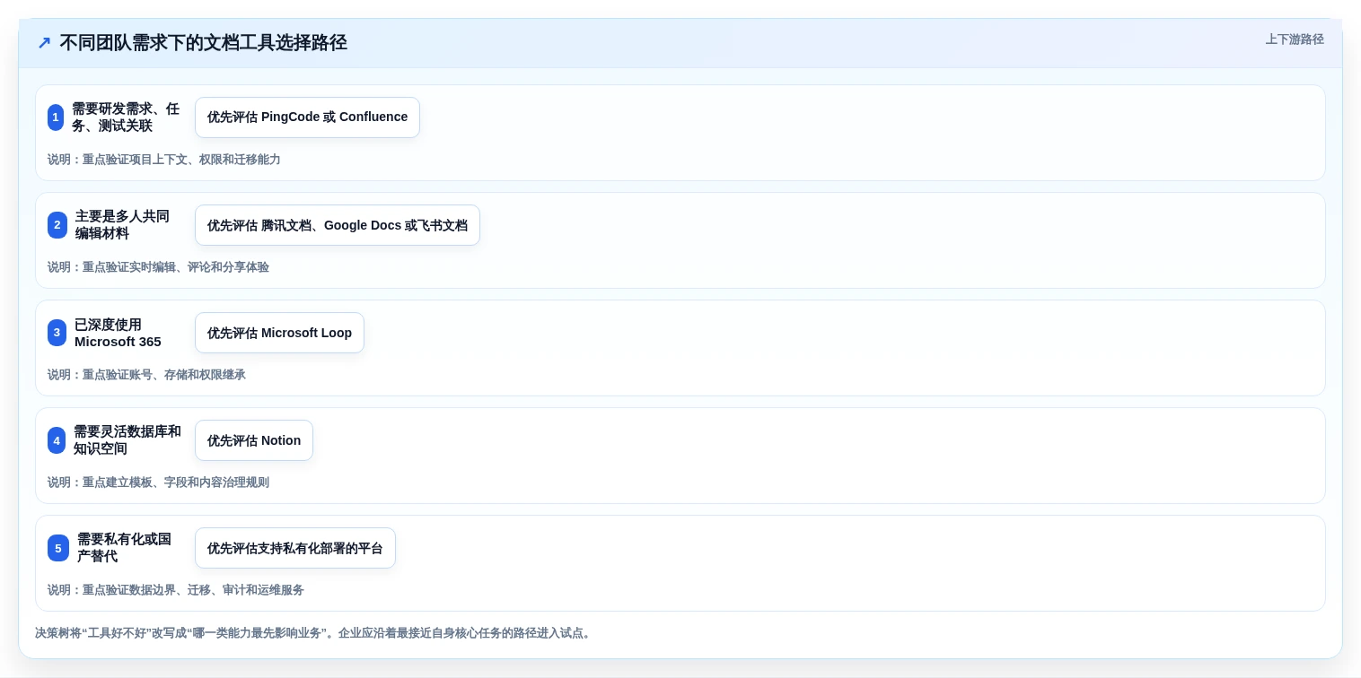This screenshot has width=1361, height=678.
Task: Click the footer summary starting with 决策树将
Action: [314, 633]
